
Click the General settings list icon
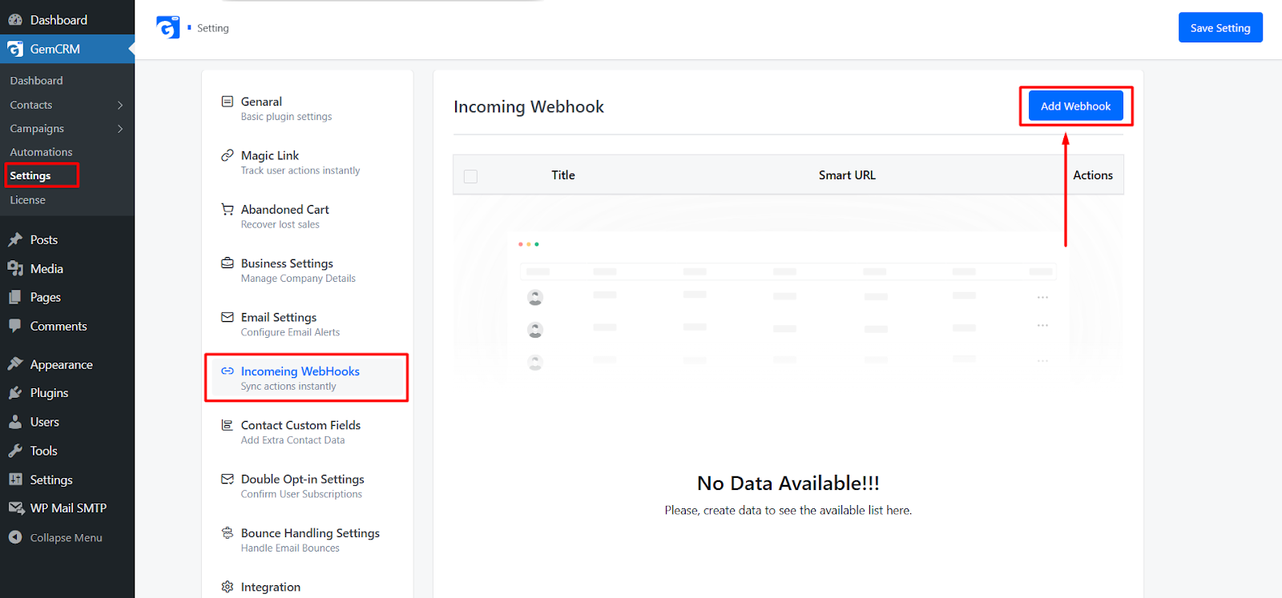click(x=228, y=102)
